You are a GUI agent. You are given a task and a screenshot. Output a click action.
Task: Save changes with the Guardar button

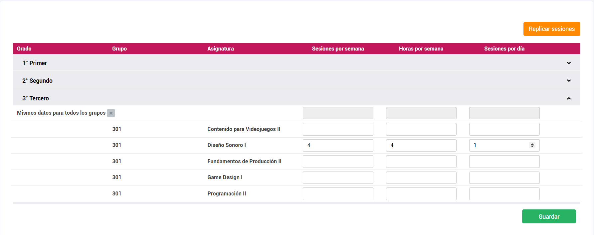coord(549,216)
